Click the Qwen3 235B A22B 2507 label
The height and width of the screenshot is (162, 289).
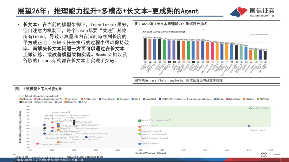click(x=85, y=139)
